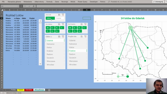
Task: Open the Plik menu
Action: coord(3,2)
